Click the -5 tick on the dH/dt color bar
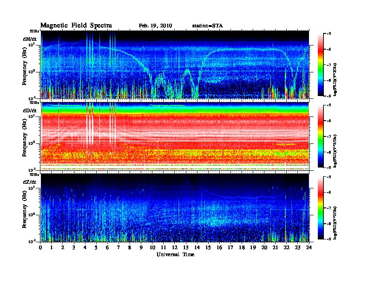 (329, 34)
